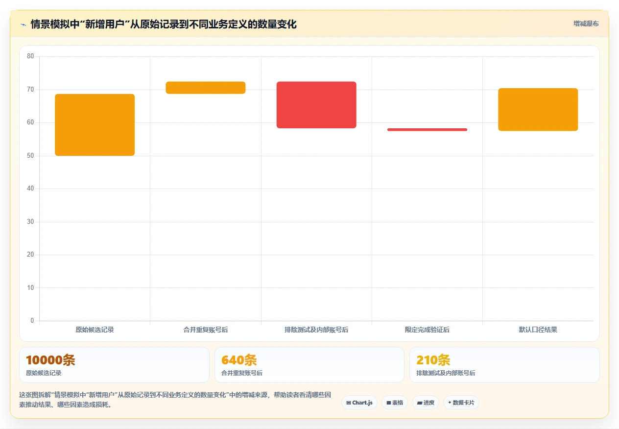Click the red 排除测试及内部账号后 bar

pyautogui.click(x=316, y=105)
